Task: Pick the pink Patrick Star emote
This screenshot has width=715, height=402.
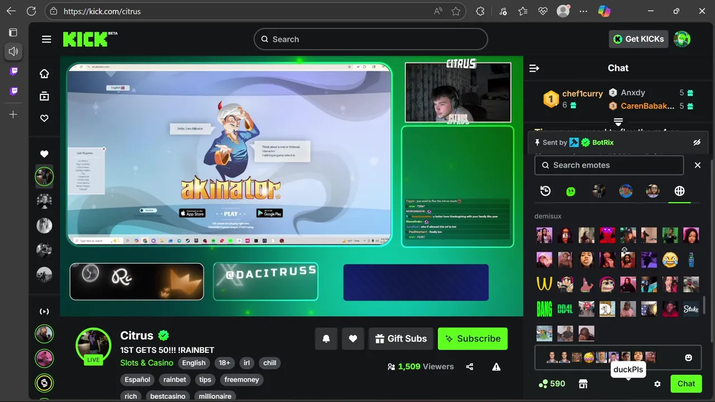Action: click(587, 284)
